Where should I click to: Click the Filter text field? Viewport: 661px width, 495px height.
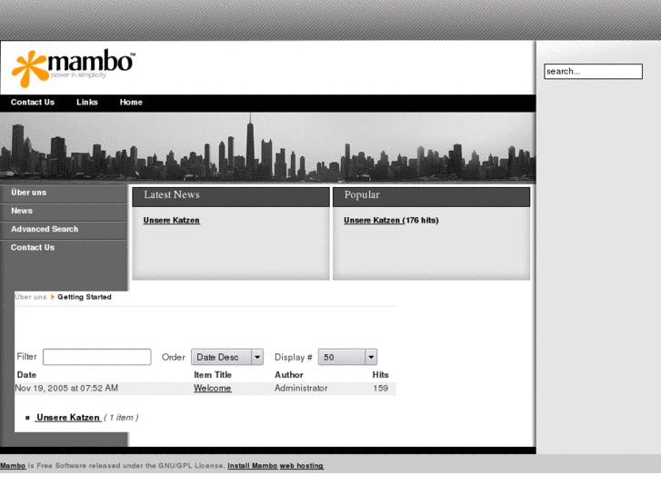point(97,357)
